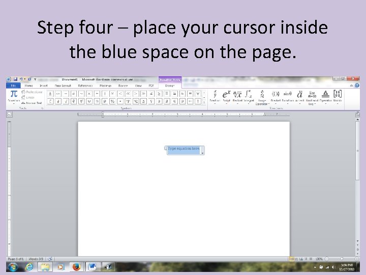Insert the almost-equal symbol
This screenshot has height=275, width=366.
[182, 94]
